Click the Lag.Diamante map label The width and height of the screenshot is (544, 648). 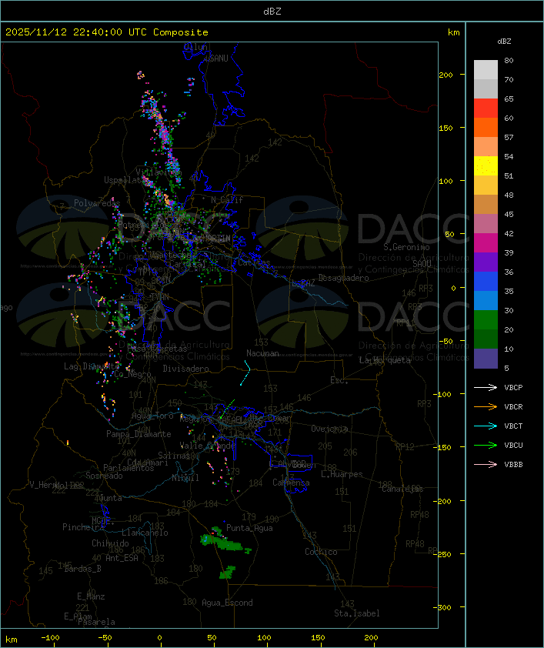click(x=92, y=366)
